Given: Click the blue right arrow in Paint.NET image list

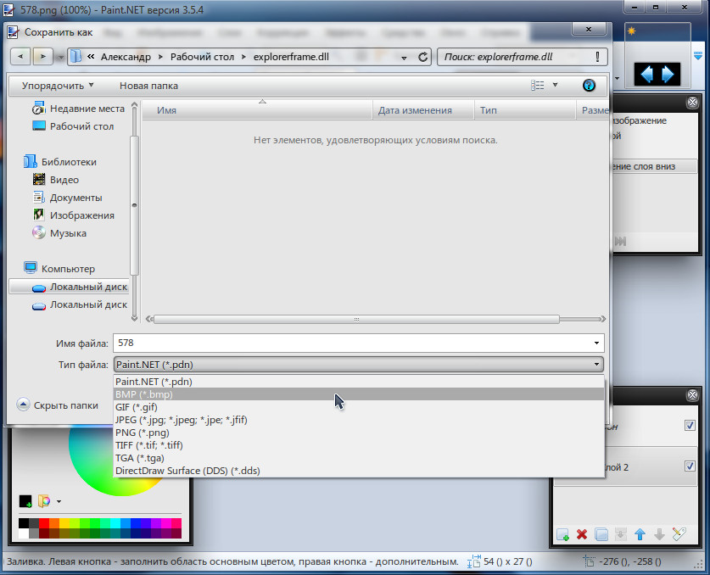Looking at the screenshot, I should 668,75.
